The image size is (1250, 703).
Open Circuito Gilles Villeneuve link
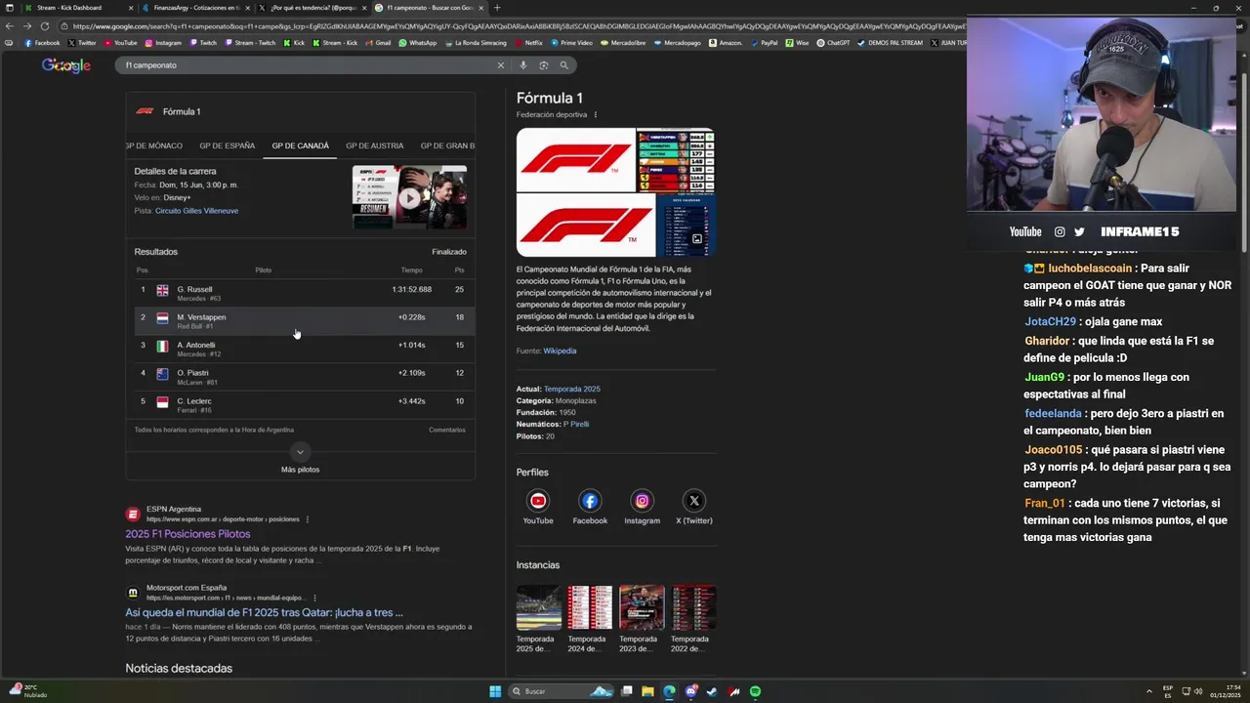[x=196, y=211]
